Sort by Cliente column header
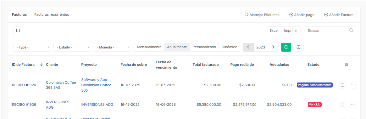 (52, 65)
